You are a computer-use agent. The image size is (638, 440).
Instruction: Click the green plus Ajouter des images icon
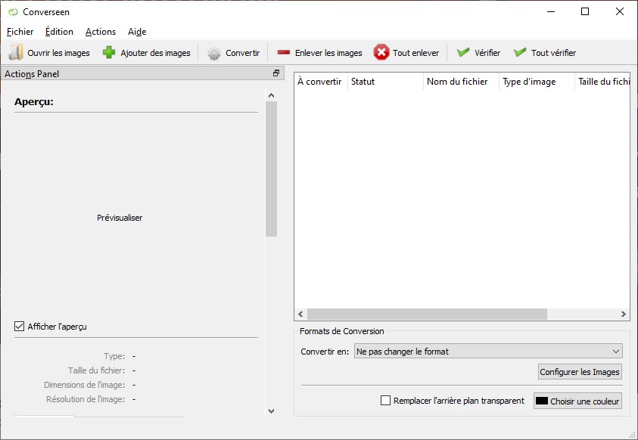pyautogui.click(x=109, y=53)
